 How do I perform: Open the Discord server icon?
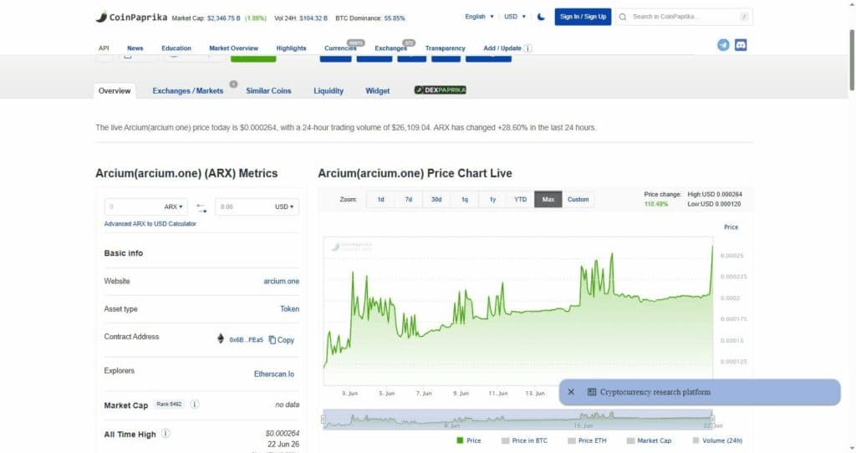tap(741, 45)
